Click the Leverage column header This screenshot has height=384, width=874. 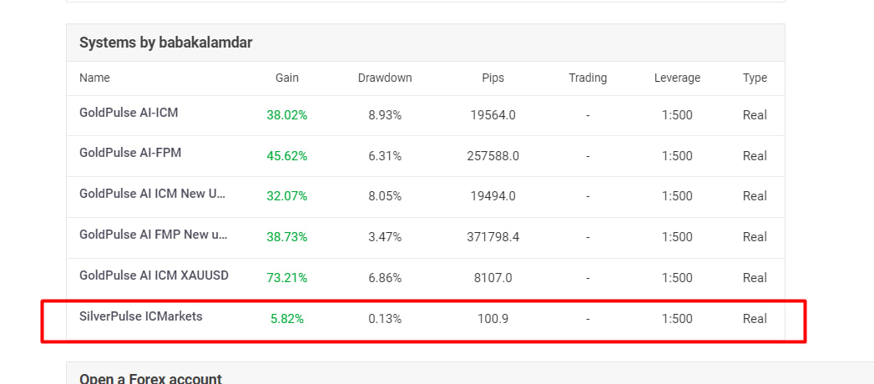pyautogui.click(x=677, y=78)
